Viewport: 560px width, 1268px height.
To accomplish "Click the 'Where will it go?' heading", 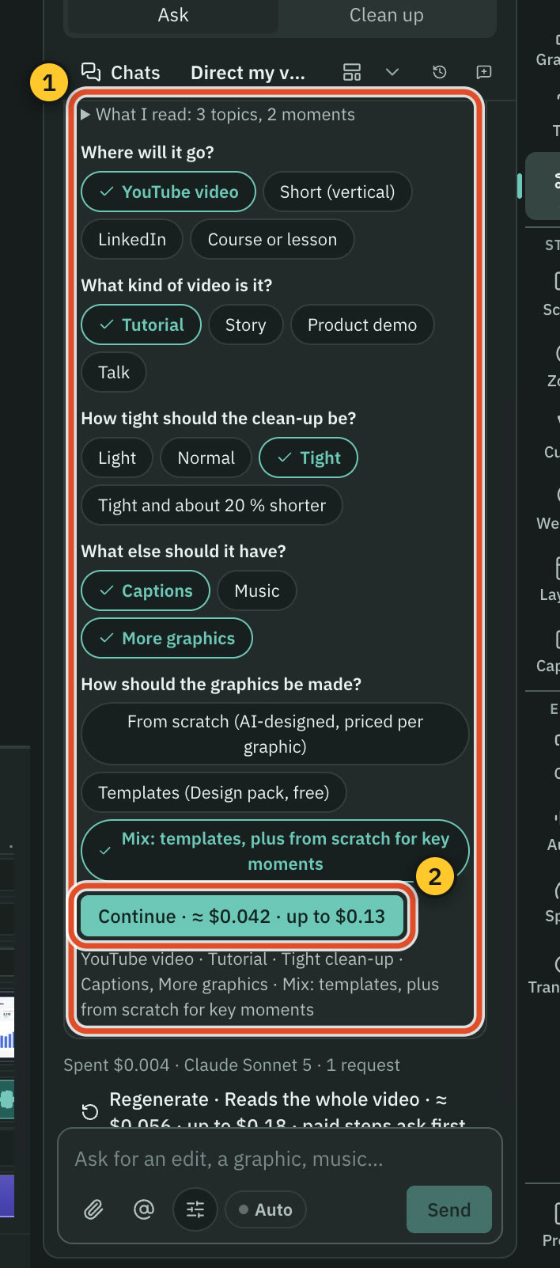I will [148, 153].
